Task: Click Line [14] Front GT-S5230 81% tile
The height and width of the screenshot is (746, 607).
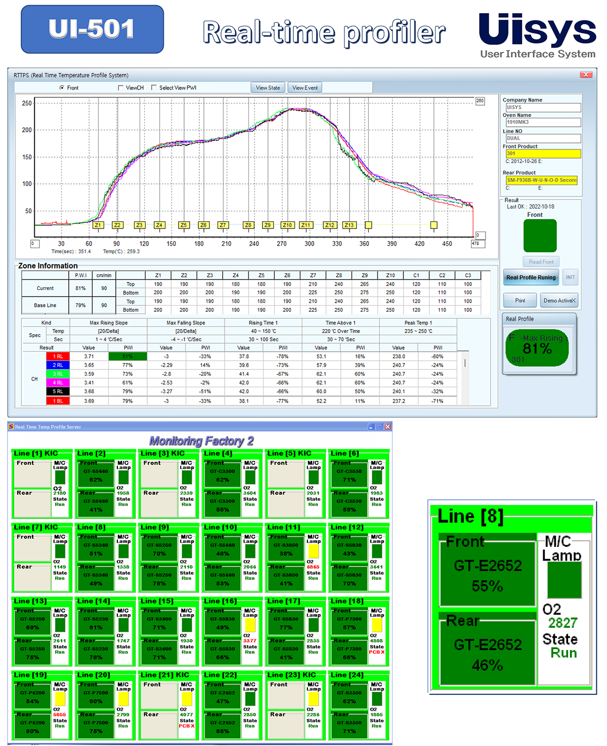Action: [x=96, y=622]
